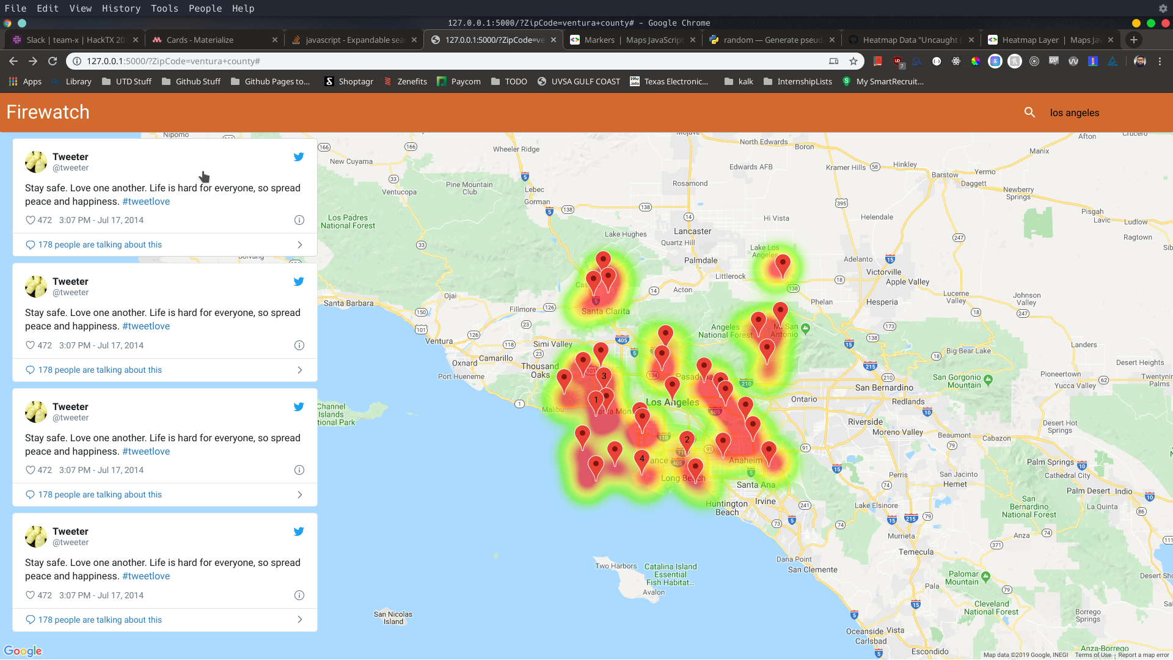The height and width of the screenshot is (660, 1173).
Task: Open the Github Stuff bookmarks folder
Action: (x=191, y=81)
